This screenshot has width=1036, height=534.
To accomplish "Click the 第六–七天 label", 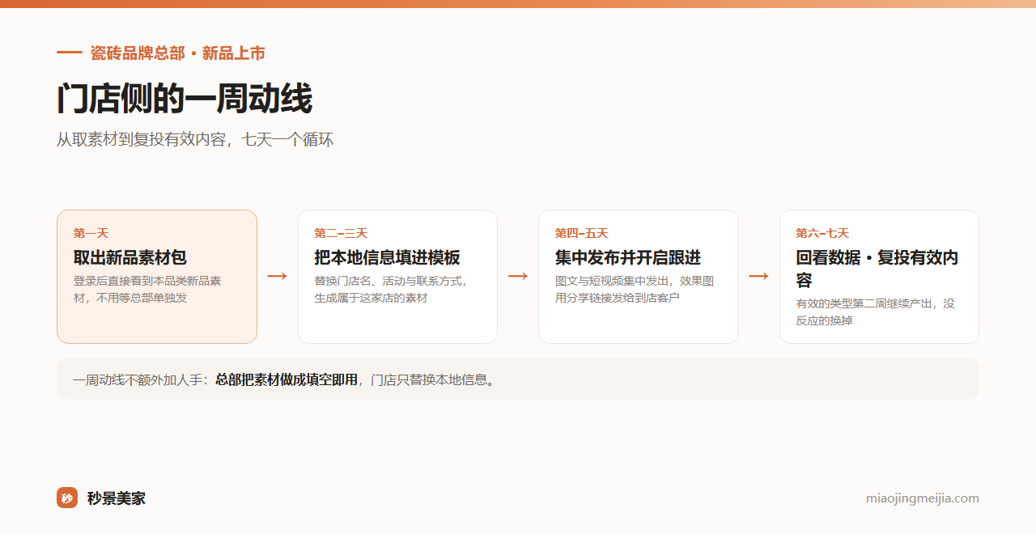I will (822, 233).
